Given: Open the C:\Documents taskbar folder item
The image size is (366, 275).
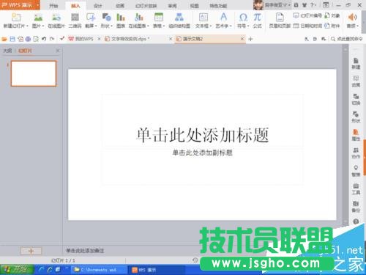Looking at the screenshot, I should 100,270.
